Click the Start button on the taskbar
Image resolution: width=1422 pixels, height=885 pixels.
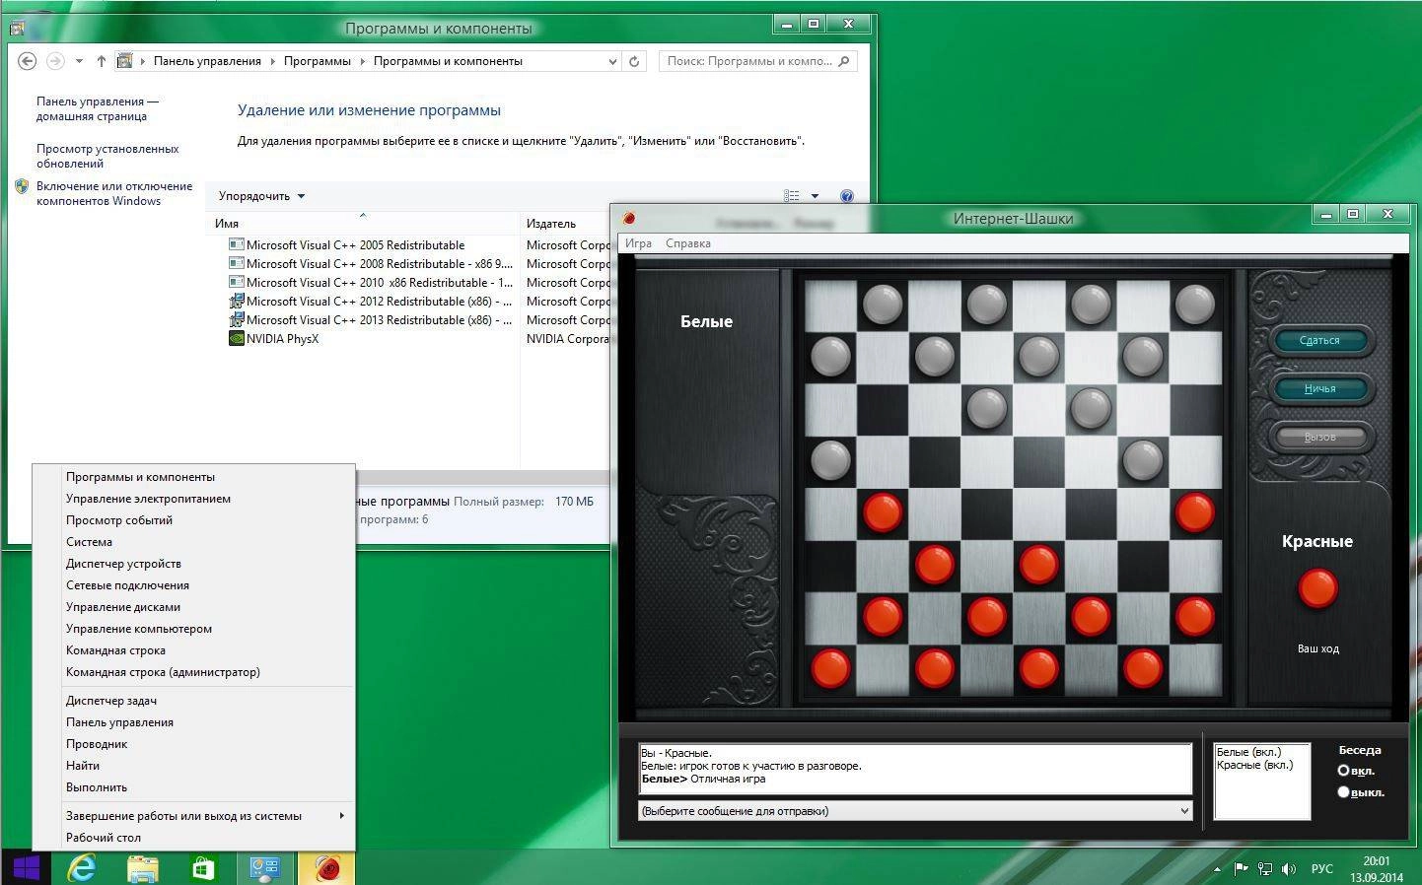click(x=27, y=868)
